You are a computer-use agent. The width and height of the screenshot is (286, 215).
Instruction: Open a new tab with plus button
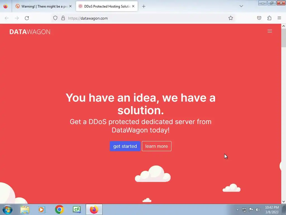coord(144,6)
